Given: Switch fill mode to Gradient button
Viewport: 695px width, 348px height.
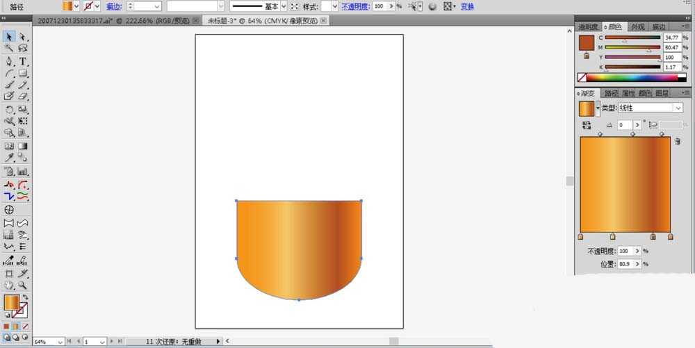Looking at the screenshot, I should (16, 326).
